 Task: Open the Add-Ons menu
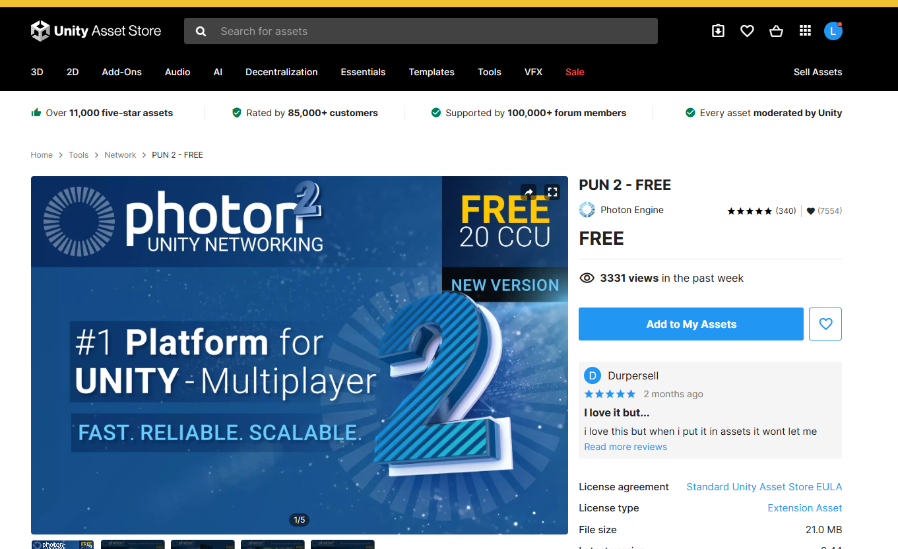point(122,72)
